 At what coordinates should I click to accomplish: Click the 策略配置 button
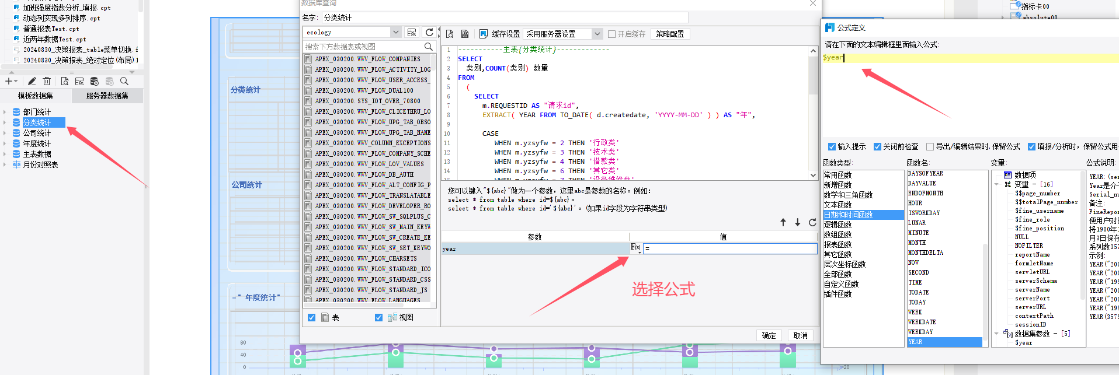point(669,34)
